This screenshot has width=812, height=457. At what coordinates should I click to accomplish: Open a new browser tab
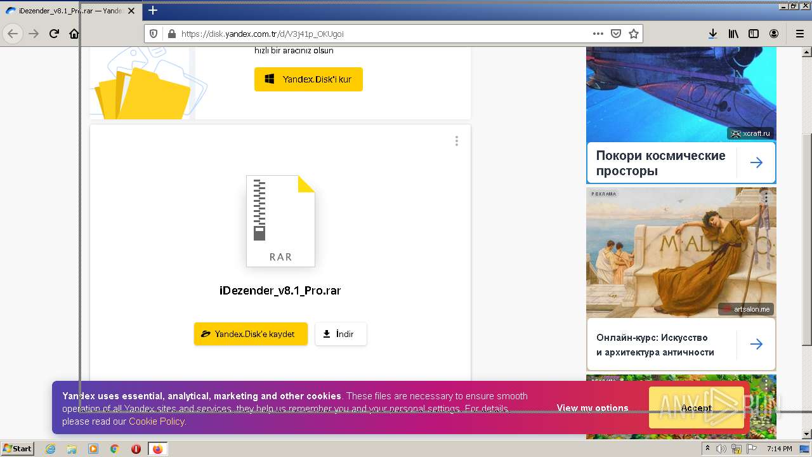[x=153, y=10]
